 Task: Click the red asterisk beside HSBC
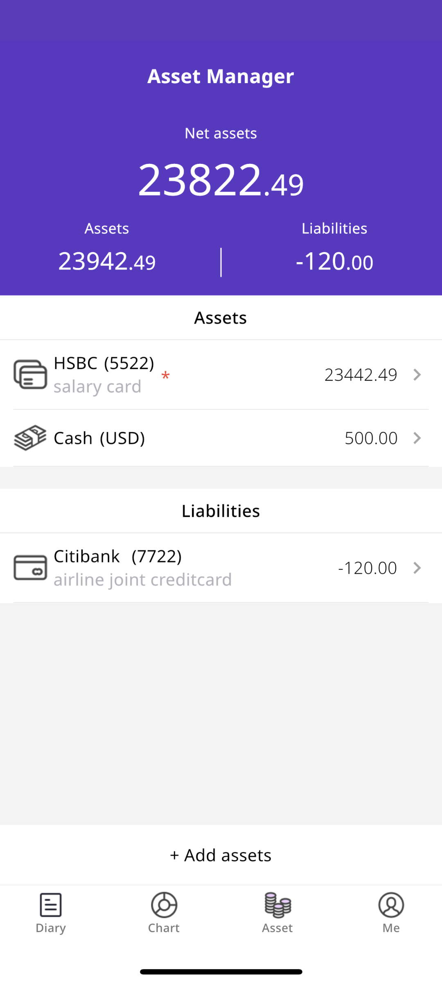[165, 376]
